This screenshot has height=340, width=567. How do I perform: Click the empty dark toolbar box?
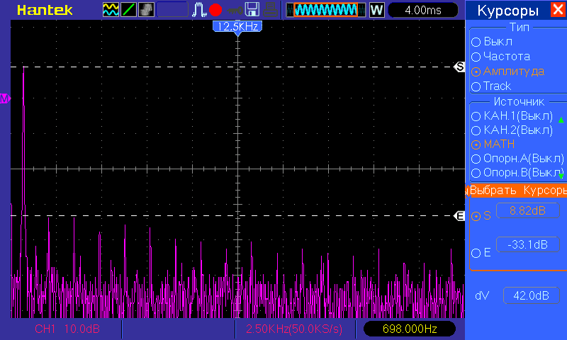coord(172,10)
